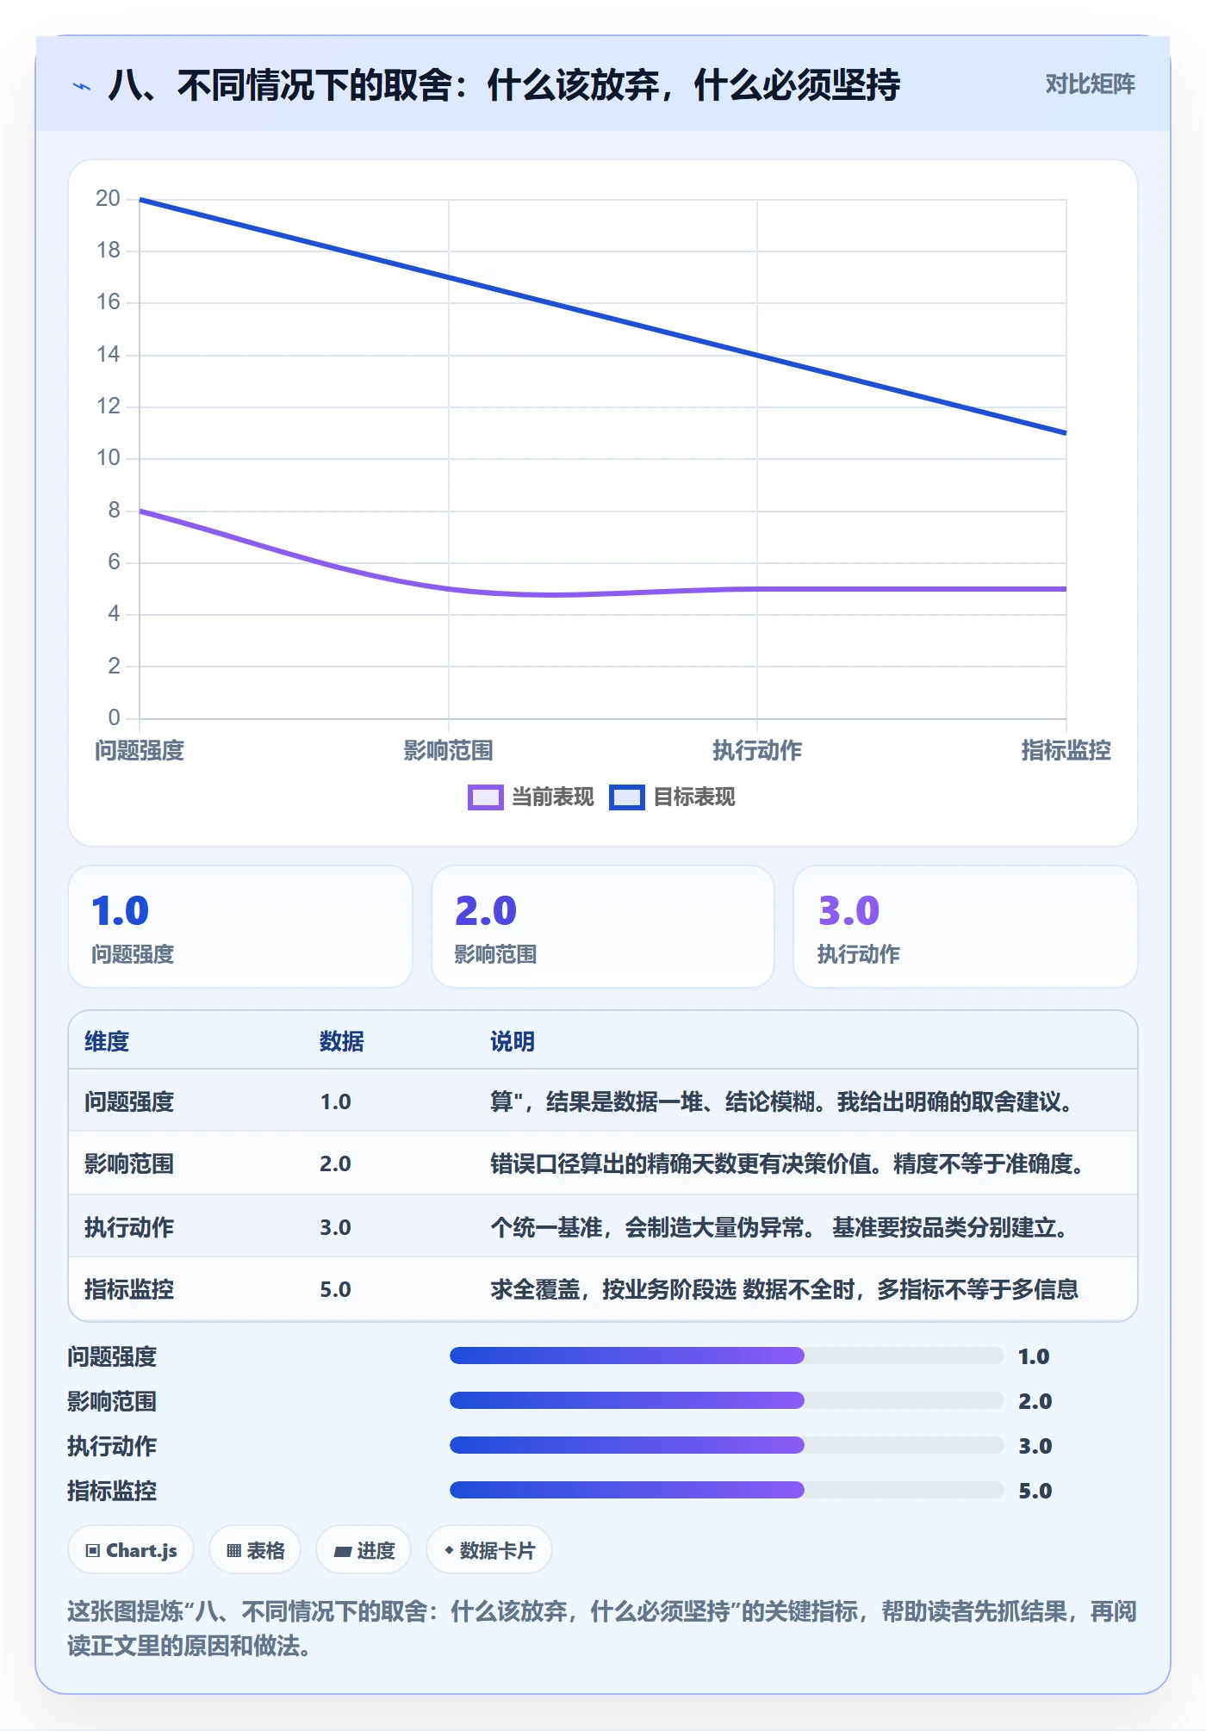Image resolution: width=1206 pixels, height=1731 pixels.
Task: Select the 指标监控 table row cell
Action: [129, 1289]
